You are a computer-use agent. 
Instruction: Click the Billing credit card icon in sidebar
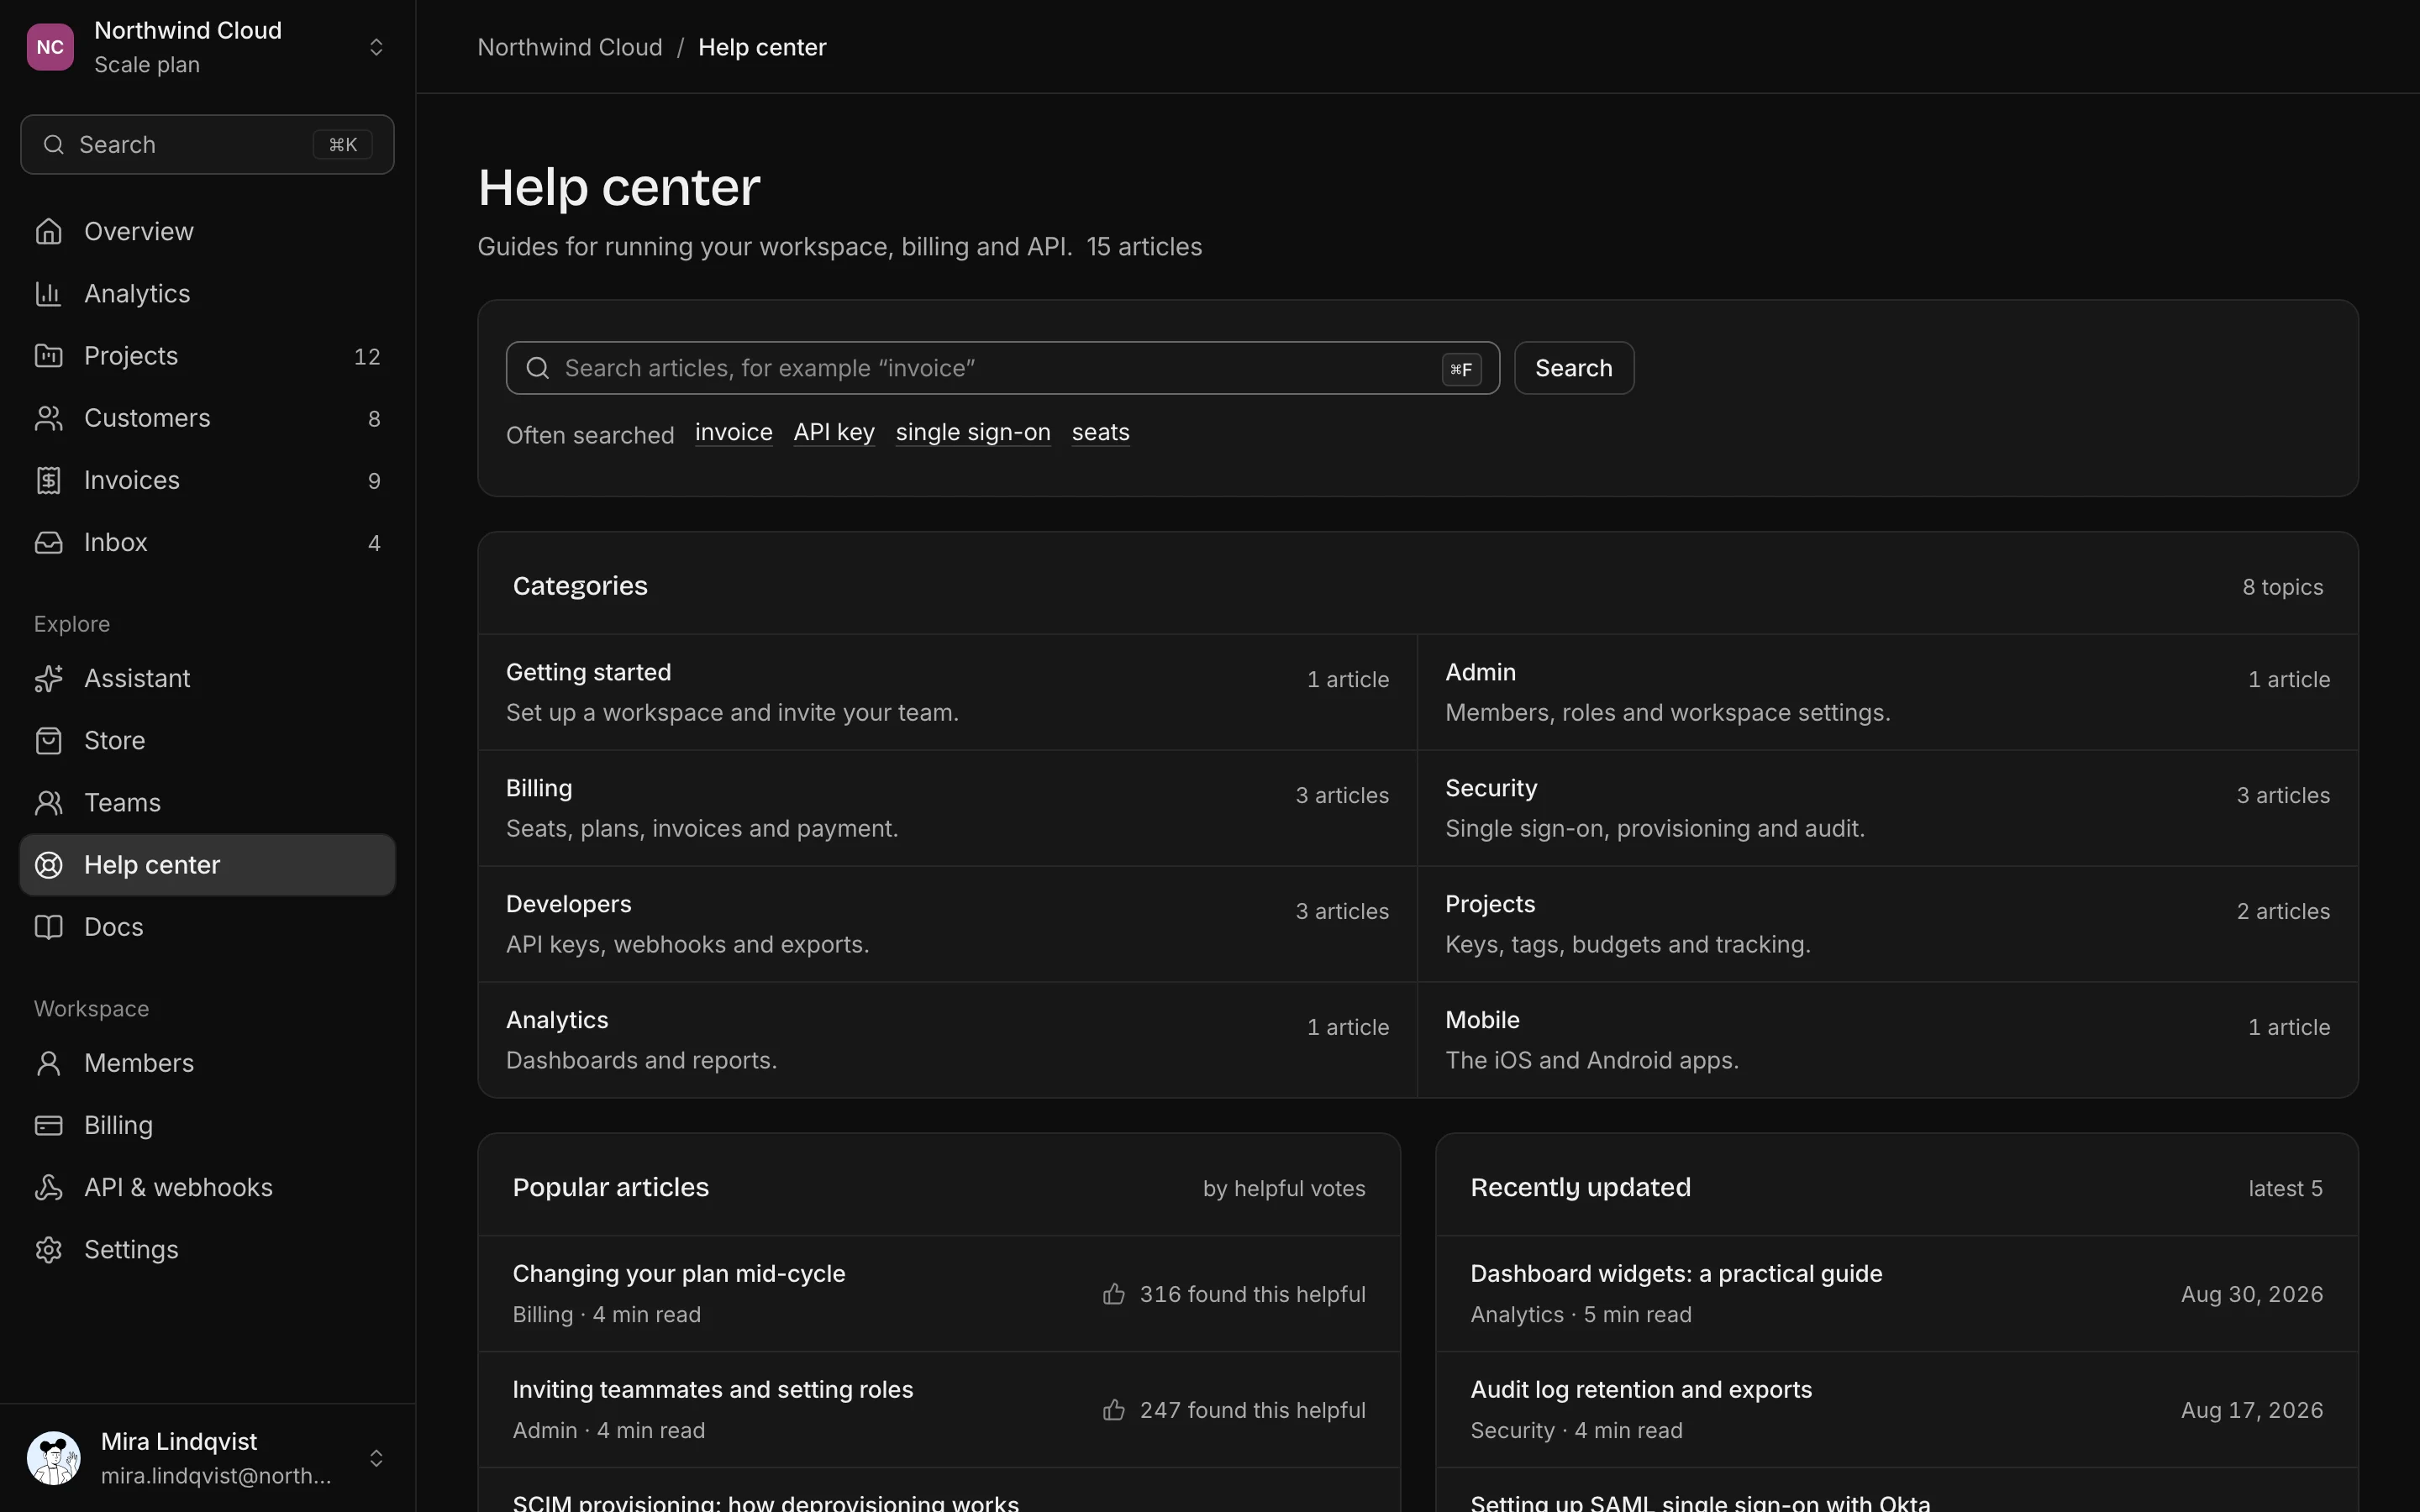click(x=48, y=1125)
